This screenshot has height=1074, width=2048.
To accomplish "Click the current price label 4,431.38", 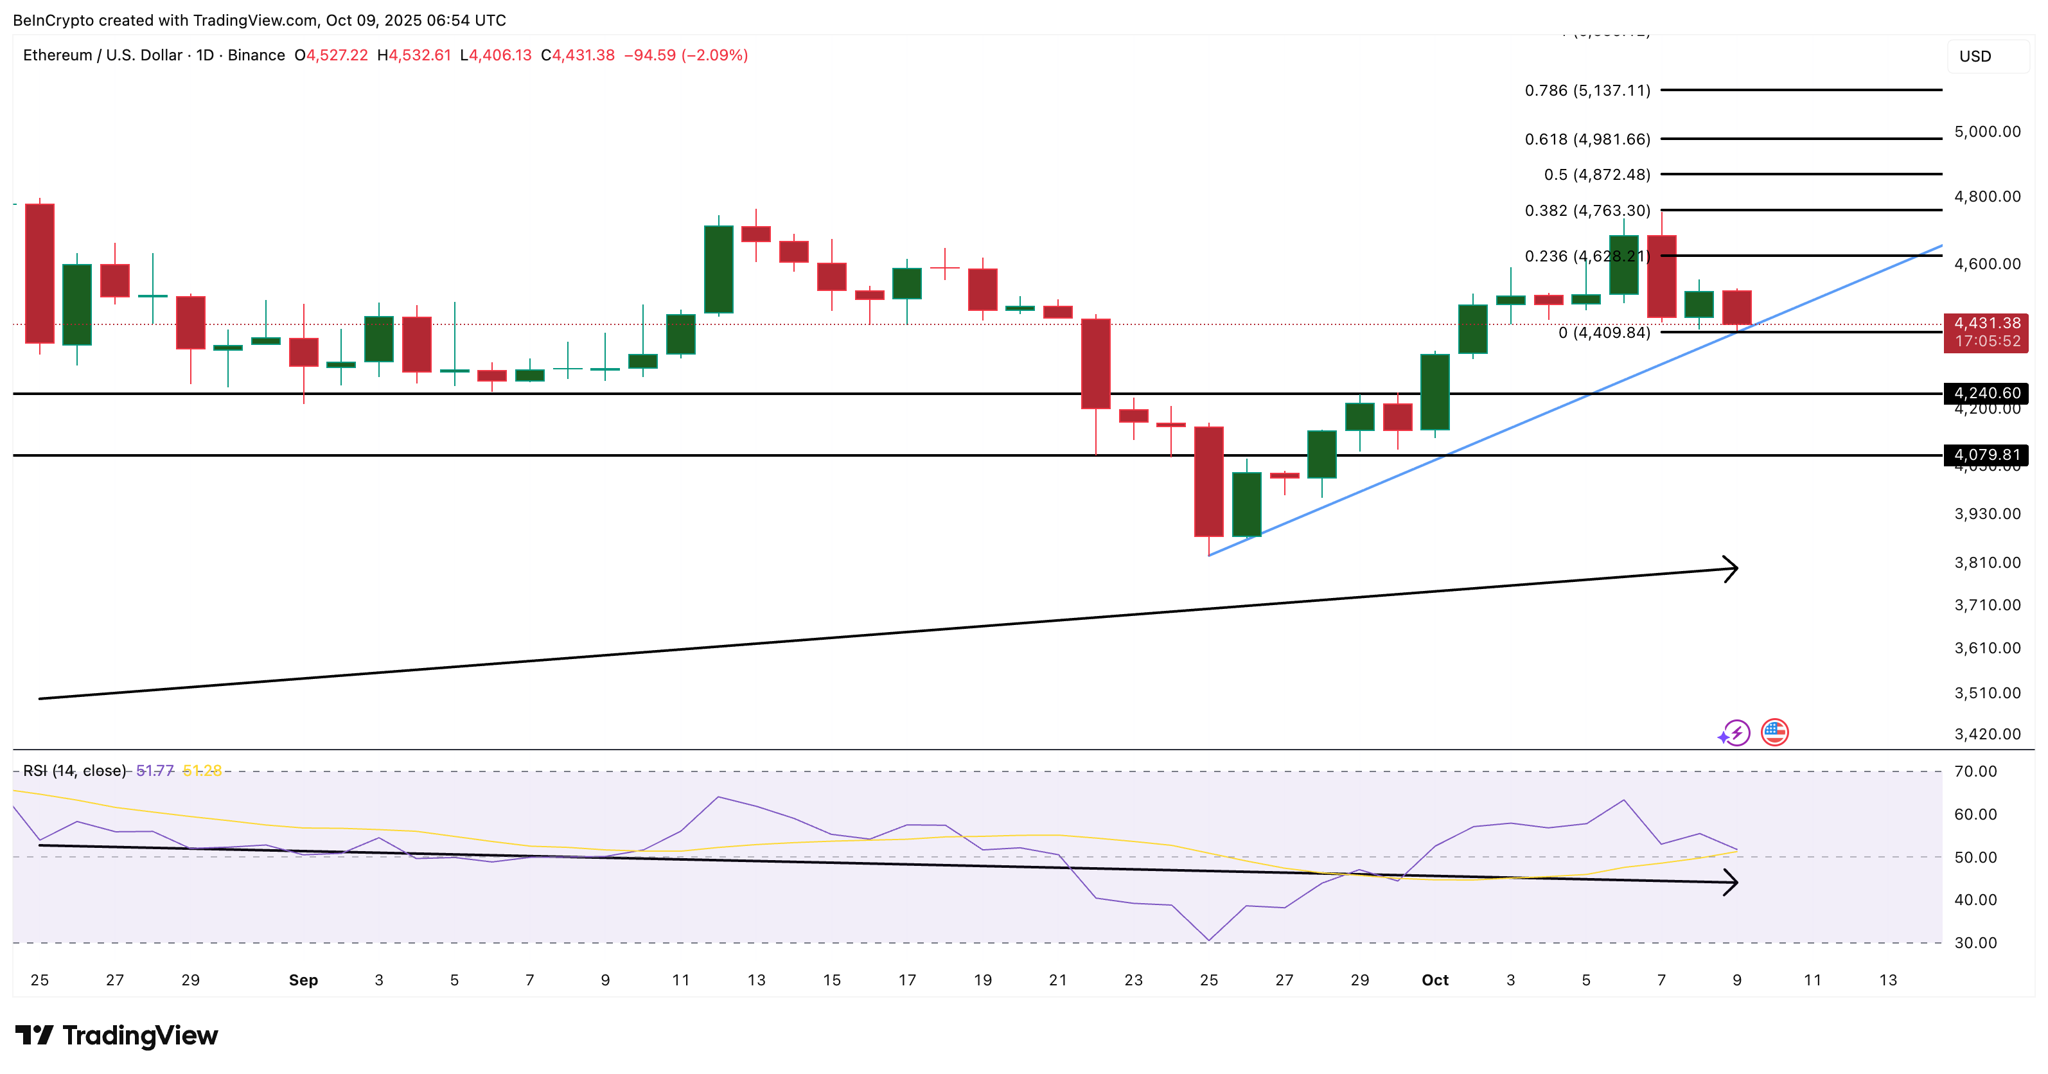I will 1989,324.
